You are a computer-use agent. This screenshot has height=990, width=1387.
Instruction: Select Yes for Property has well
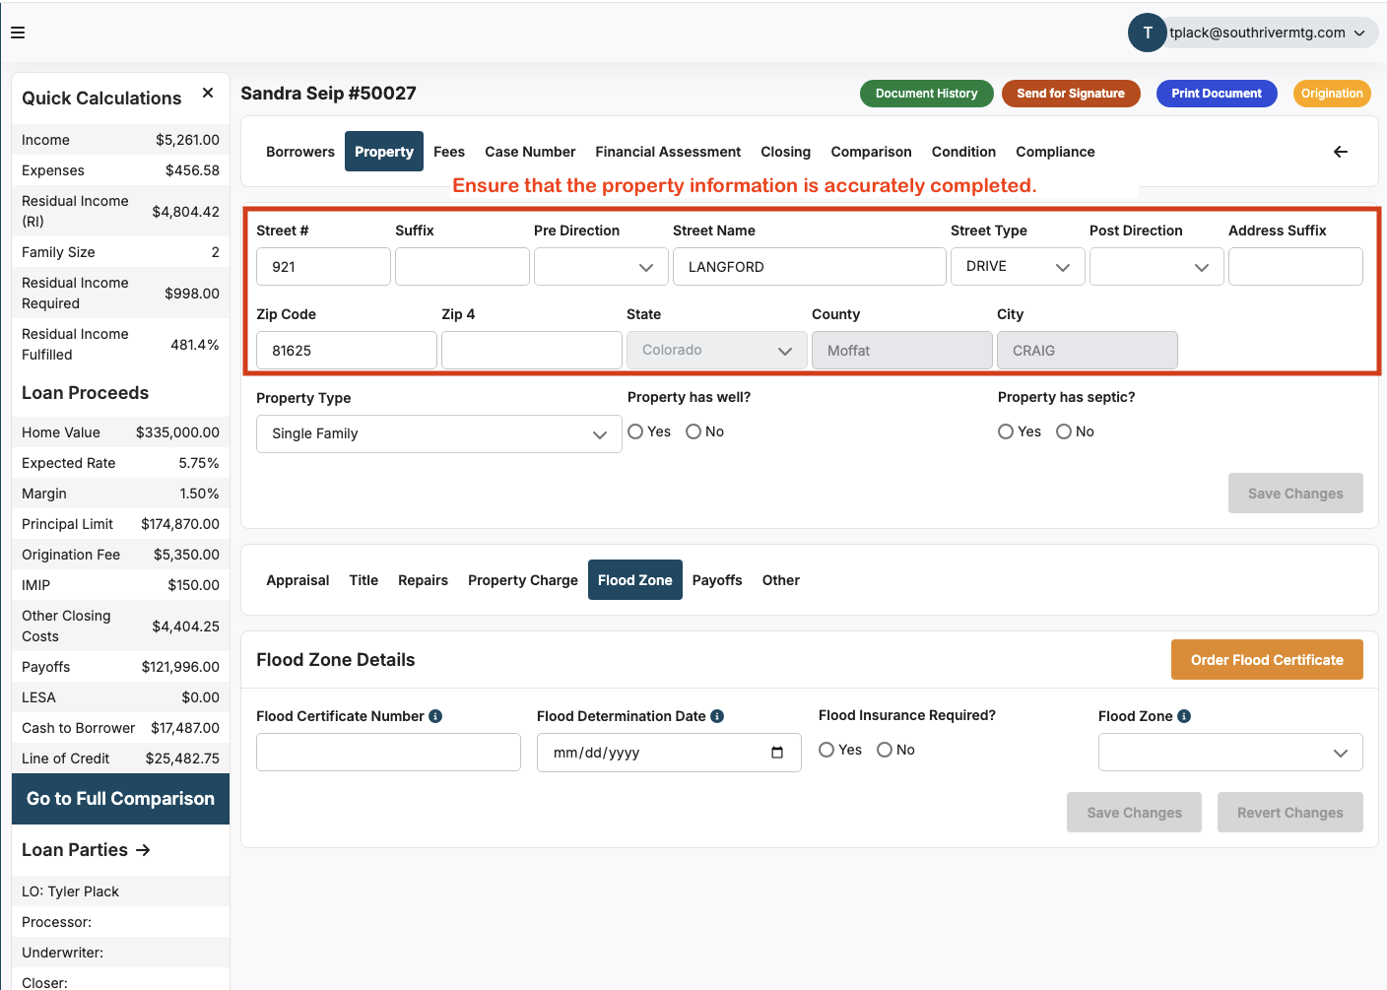coord(636,431)
